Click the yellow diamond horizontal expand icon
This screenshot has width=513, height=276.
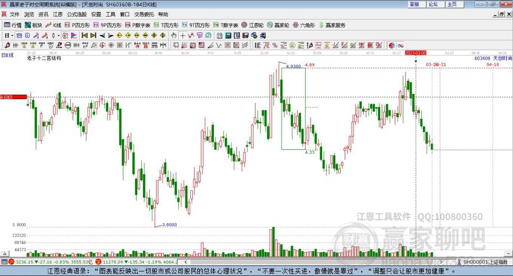click(x=137, y=36)
